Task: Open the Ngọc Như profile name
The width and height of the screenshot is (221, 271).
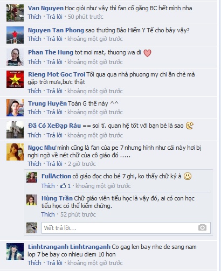Action: tap(42, 148)
